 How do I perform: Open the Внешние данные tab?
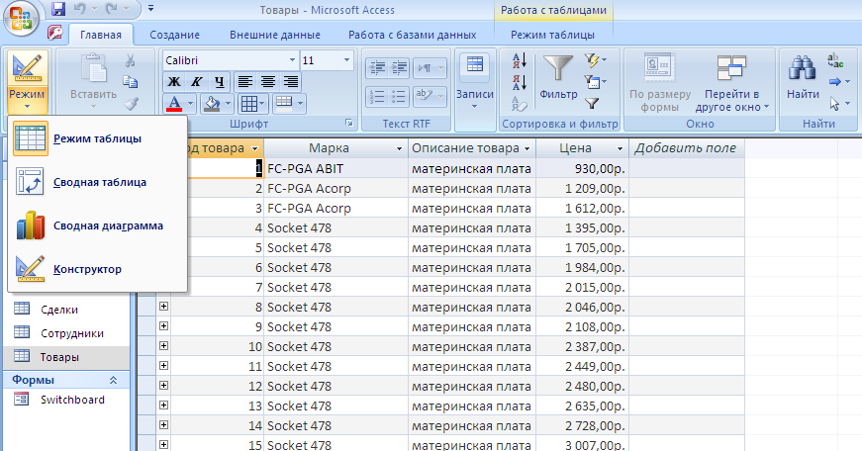pos(275,35)
